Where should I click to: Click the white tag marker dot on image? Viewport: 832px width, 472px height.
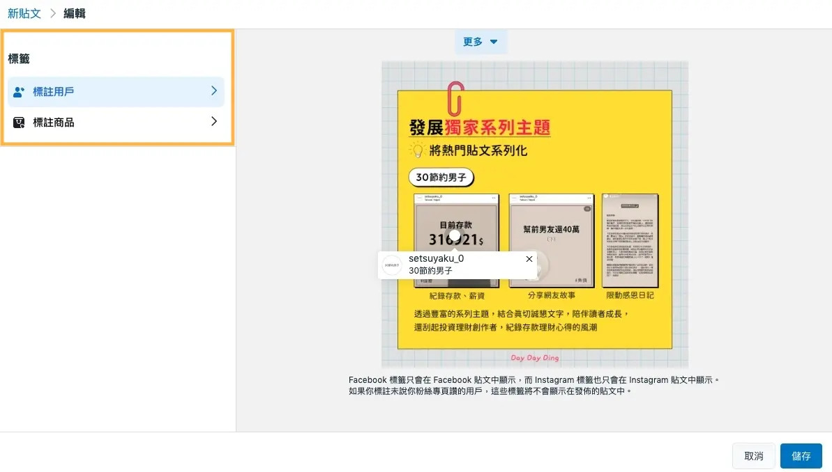(x=455, y=235)
